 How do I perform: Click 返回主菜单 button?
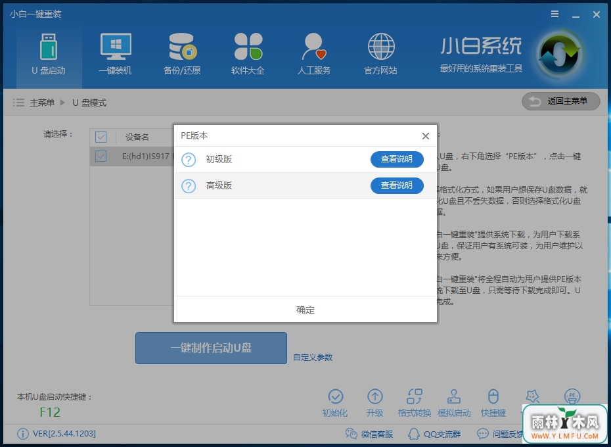point(560,101)
